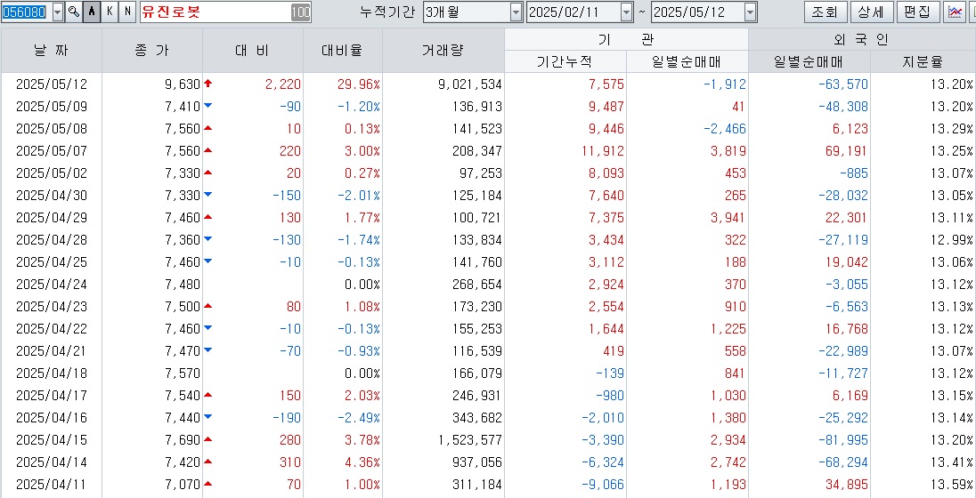Select the 2025/04/11 date cell
The width and height of the screenshot is (976, 498).
(x=52, y=485)
